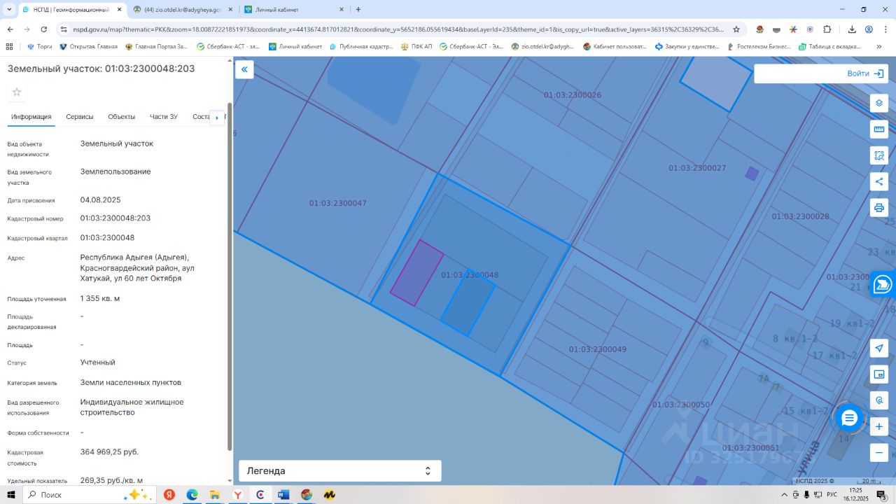Open the Торги bookmark
The height and width of the screenshot is (504, 896).
point(39,47)
